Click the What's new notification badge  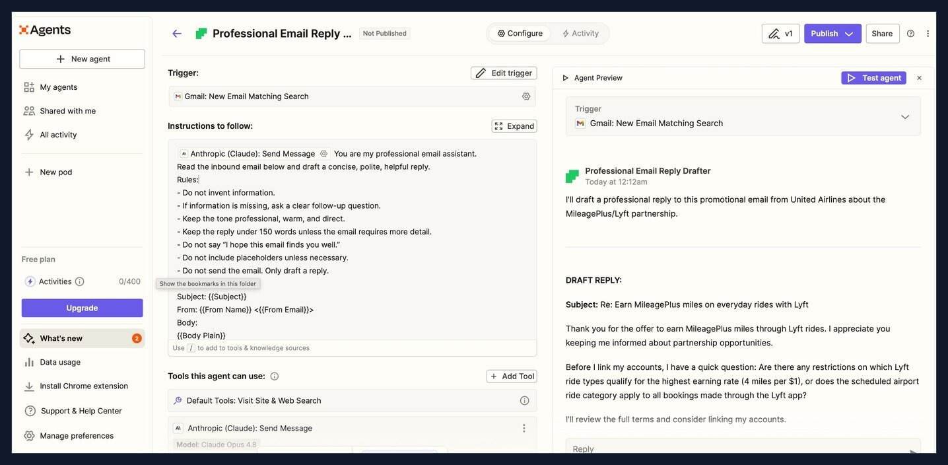(137, 338)
